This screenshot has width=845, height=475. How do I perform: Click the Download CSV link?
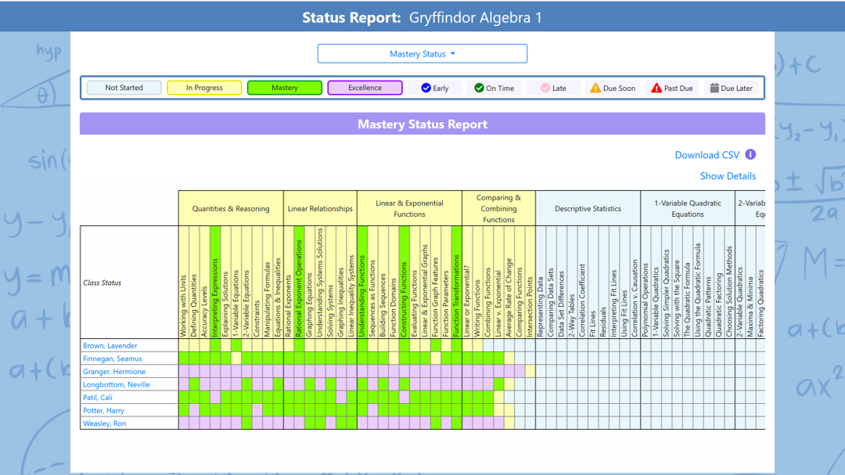tap(707, 155)
